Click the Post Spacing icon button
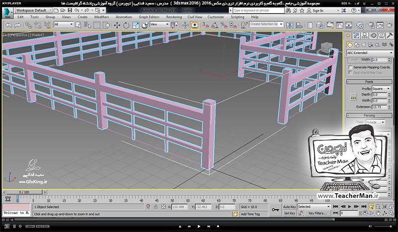The height and width of the screenshot is (232, 398). [353, 97]
